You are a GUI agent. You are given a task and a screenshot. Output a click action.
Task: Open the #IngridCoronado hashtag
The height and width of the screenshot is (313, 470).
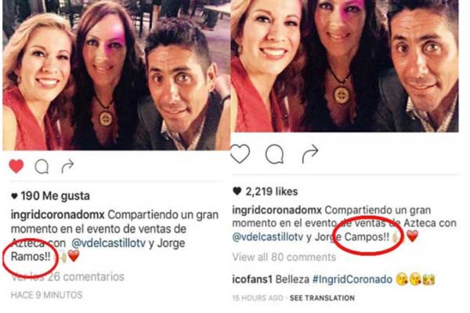pos(352,279)
